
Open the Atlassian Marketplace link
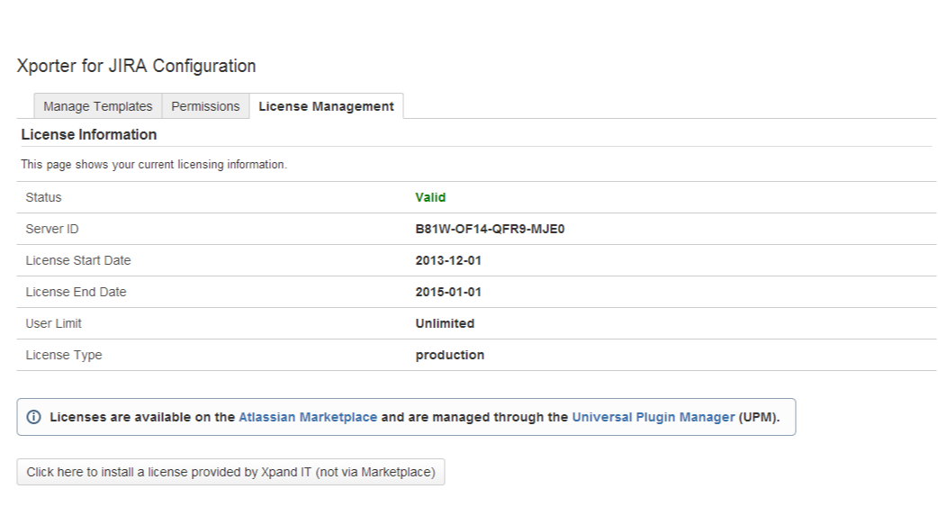[308, 417]
